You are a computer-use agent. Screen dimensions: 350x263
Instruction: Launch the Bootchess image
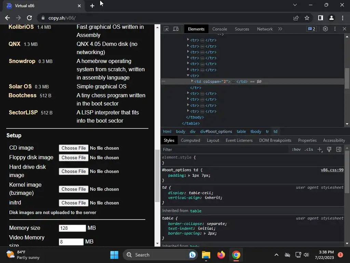(22, 95)
